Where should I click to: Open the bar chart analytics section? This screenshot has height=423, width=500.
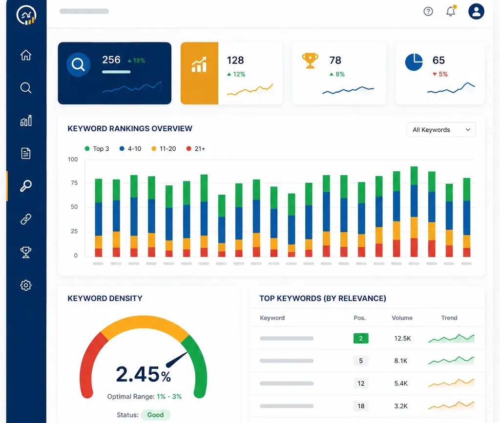tap(26, 121)
